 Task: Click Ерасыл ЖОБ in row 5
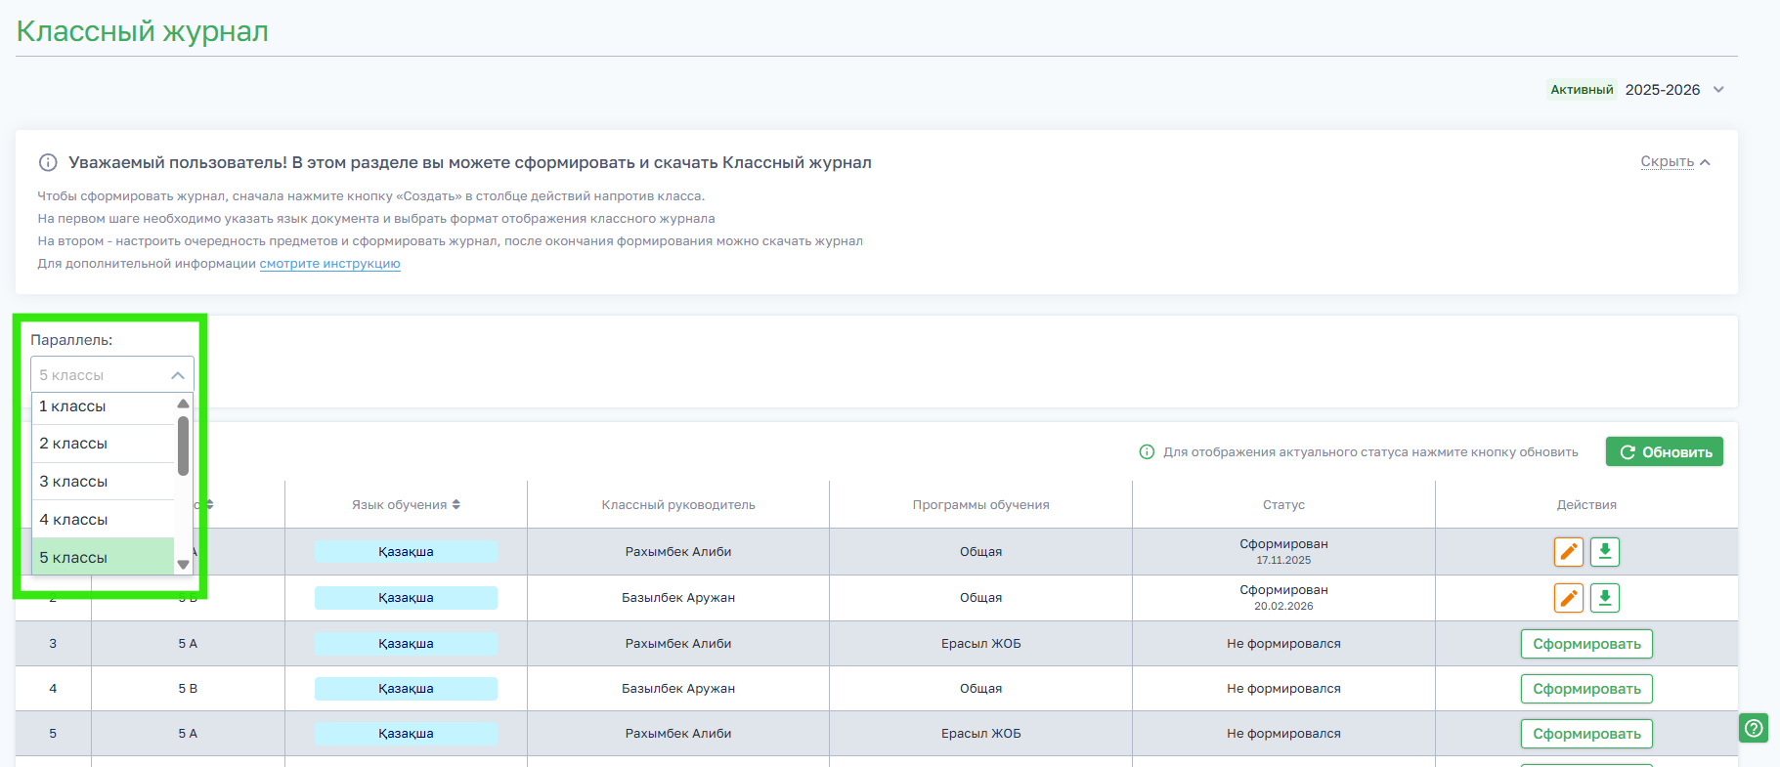pyautogui.click(x=980, y=734)
